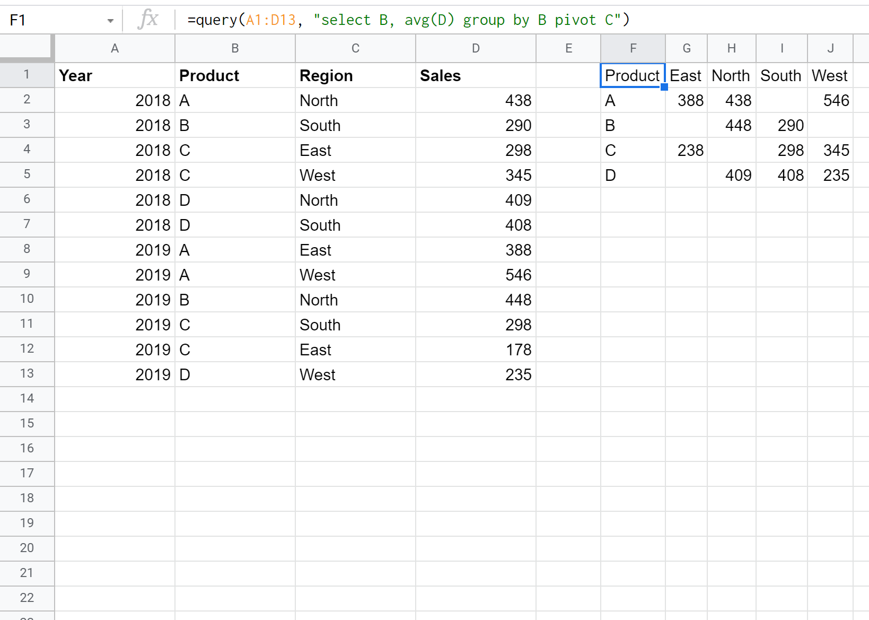Select the column F header
The width and height of the screenshot is (869, 620).
(633, 48)
